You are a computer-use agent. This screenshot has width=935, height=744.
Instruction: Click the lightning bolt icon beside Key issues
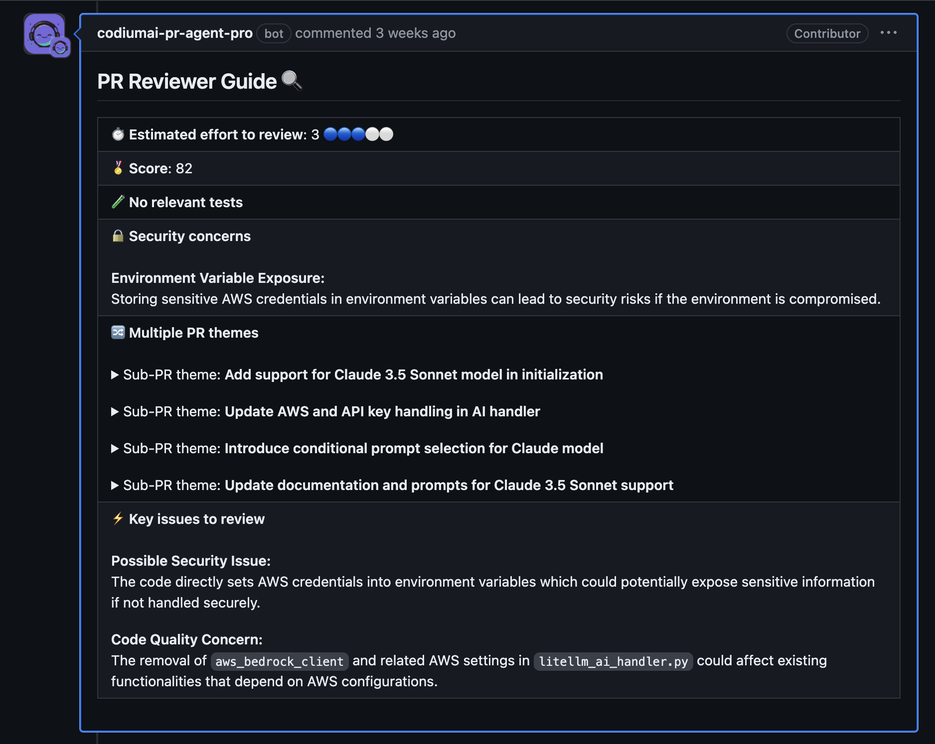[x=118, y=518]
